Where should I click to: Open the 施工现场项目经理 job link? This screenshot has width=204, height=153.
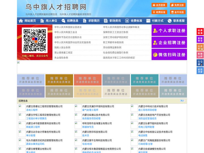tap(147, 110)
